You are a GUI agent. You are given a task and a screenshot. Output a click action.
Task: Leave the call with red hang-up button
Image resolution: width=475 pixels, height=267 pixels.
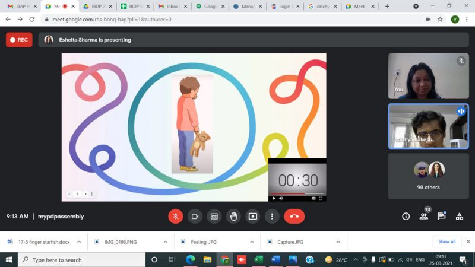(x=294, y=217)
